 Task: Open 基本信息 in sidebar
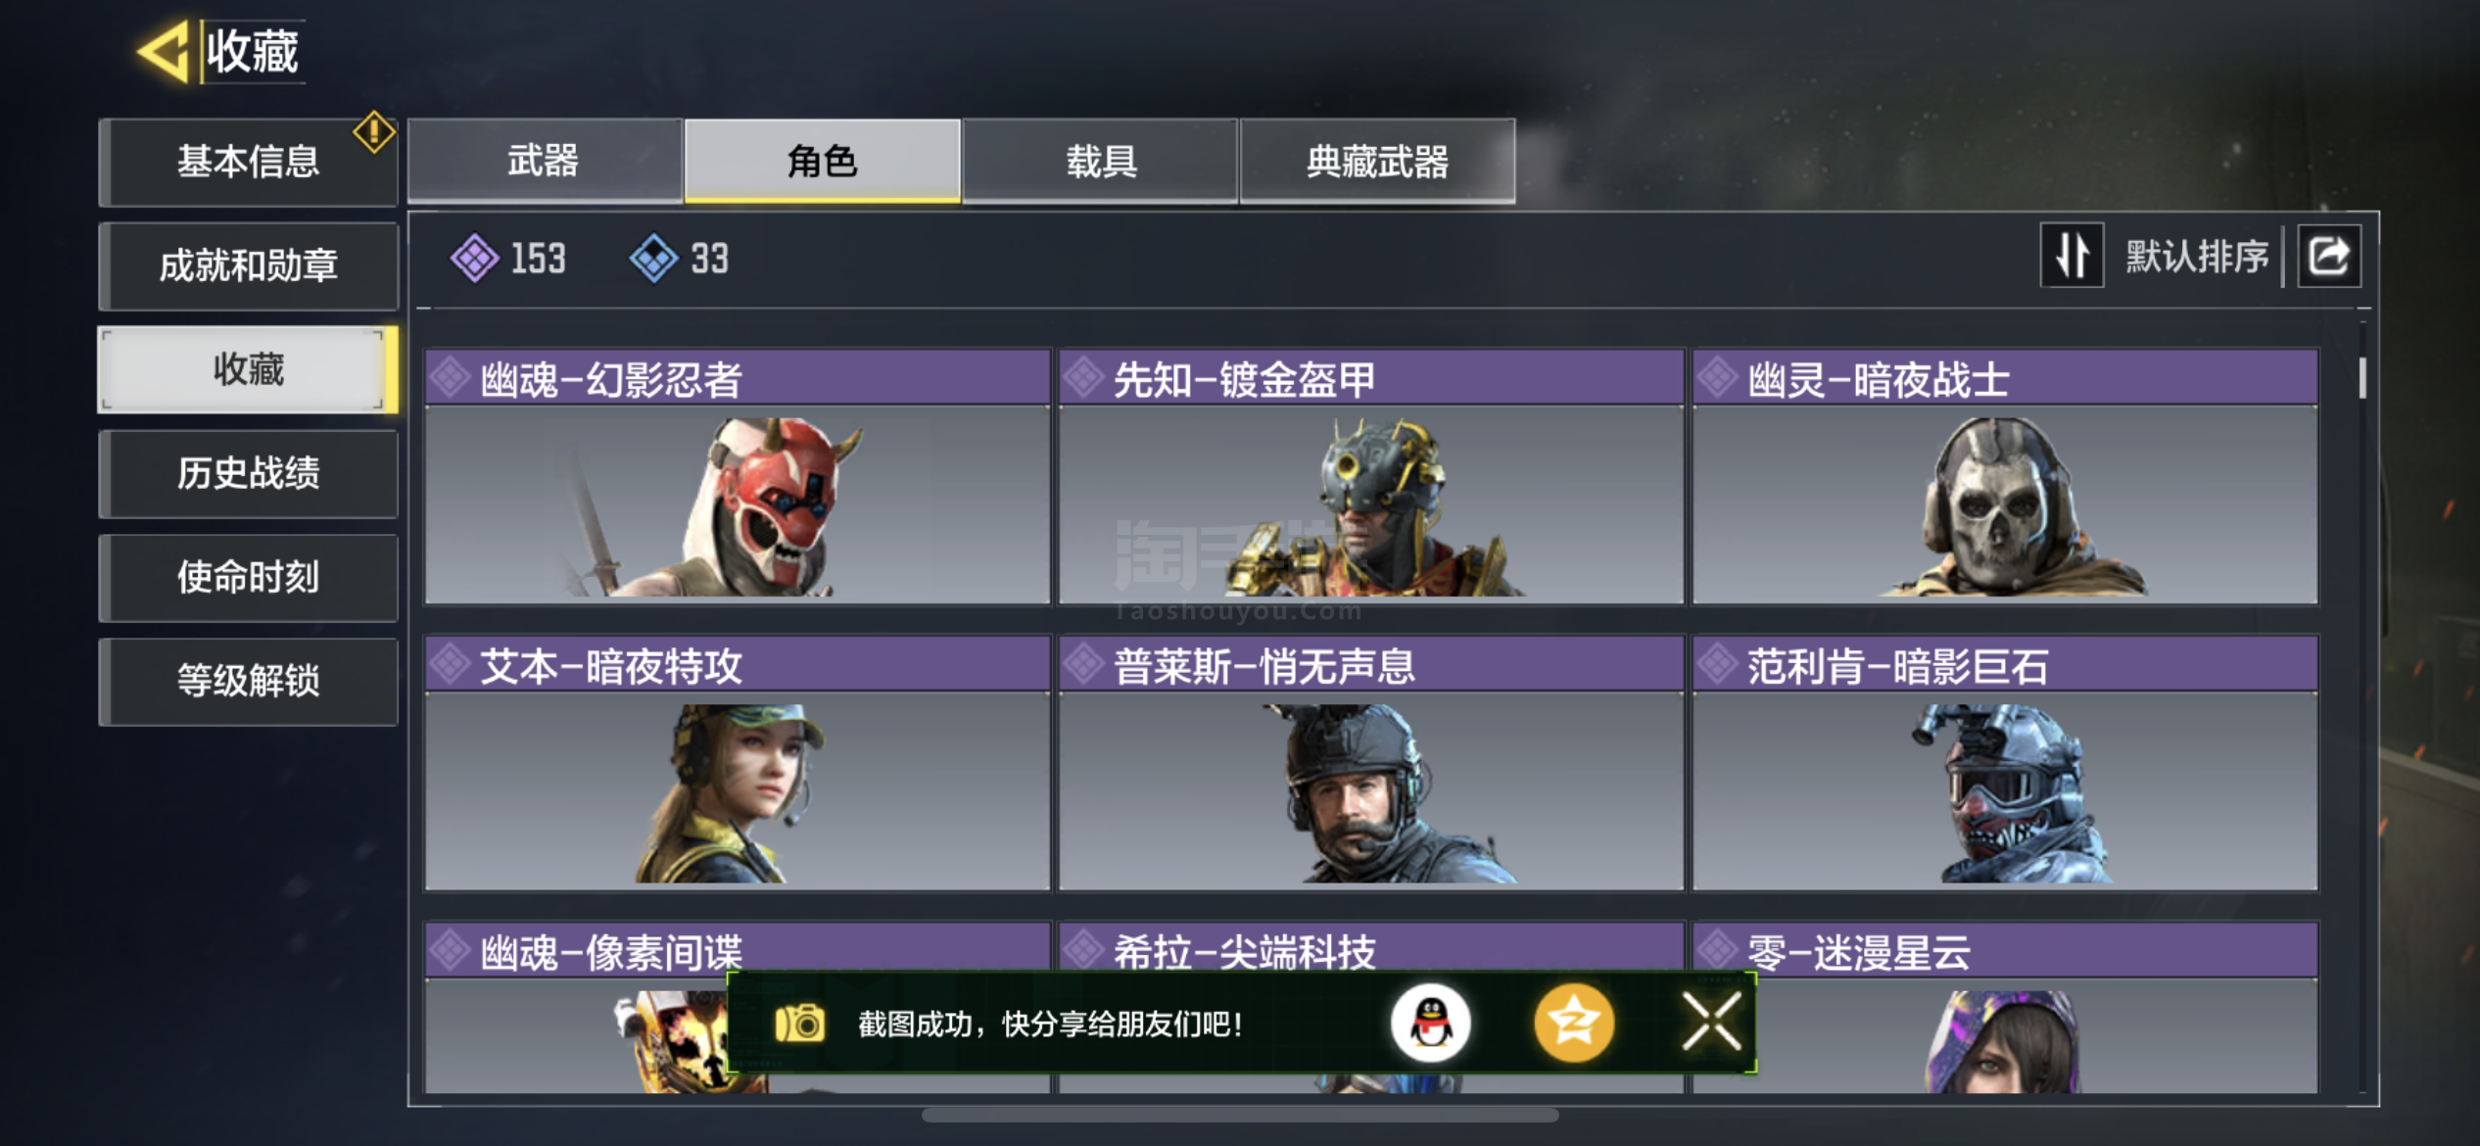248,162
